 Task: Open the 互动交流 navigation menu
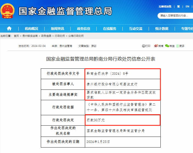click(x=136, y=28)
